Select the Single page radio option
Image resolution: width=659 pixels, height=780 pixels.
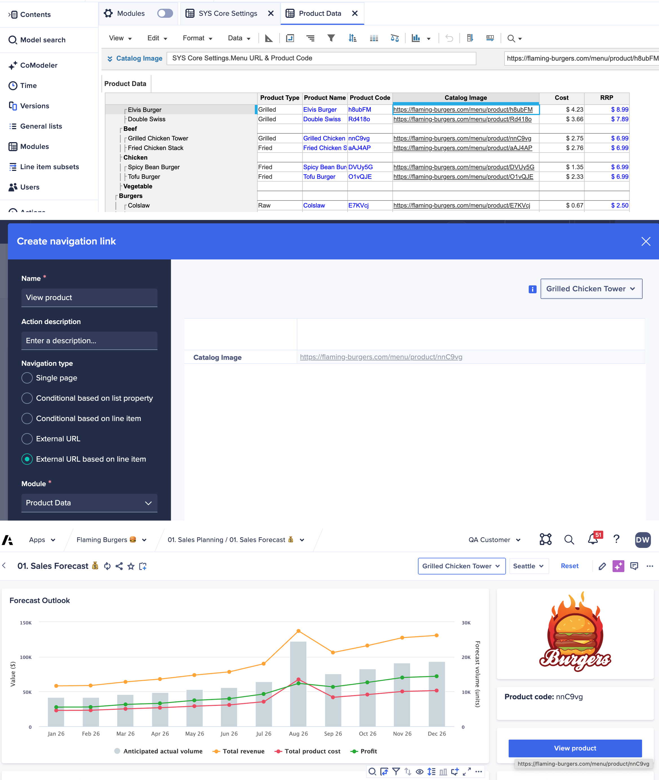(27, 378)
